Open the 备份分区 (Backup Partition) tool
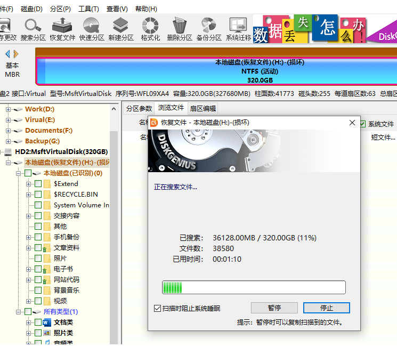The width and height of the screenshot is (397, 347). coord(209,29)
